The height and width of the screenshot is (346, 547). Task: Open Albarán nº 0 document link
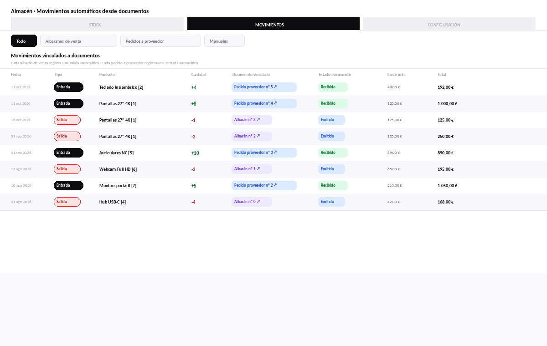252,202
